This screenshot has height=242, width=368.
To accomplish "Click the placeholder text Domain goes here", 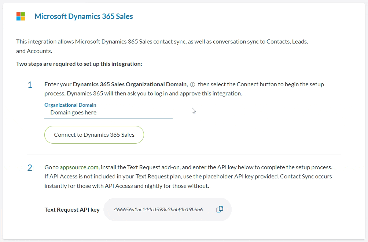I will point(73,113).
